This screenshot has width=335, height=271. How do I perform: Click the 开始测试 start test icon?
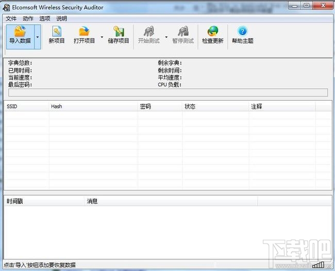(x=149, y=35)
